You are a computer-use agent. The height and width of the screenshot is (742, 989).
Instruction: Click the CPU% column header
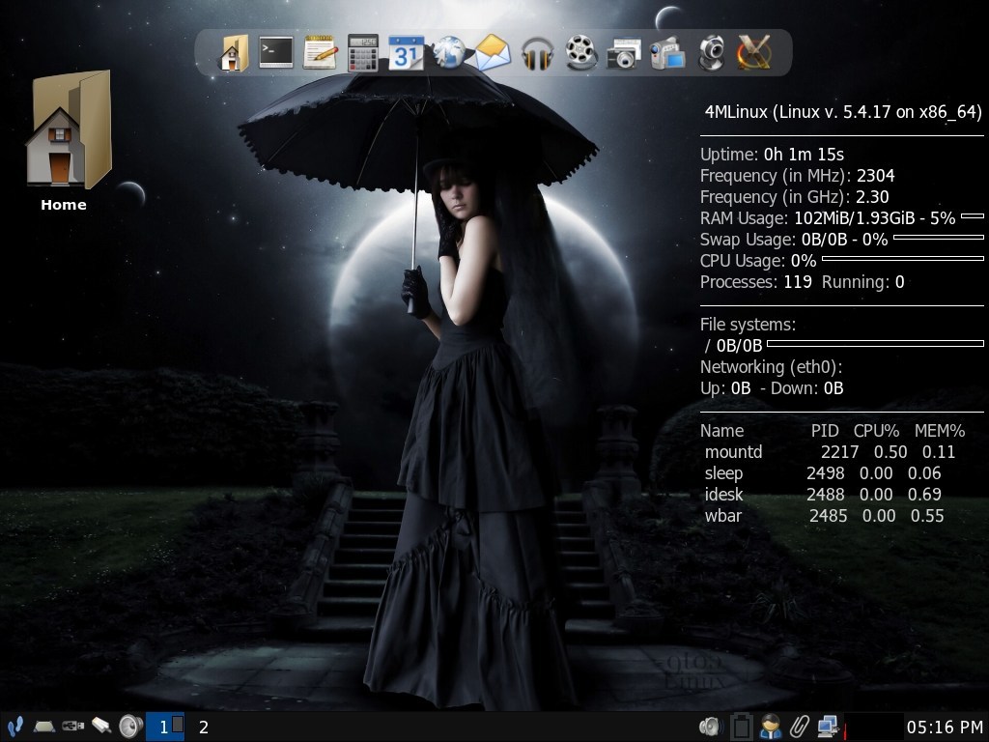876,431
